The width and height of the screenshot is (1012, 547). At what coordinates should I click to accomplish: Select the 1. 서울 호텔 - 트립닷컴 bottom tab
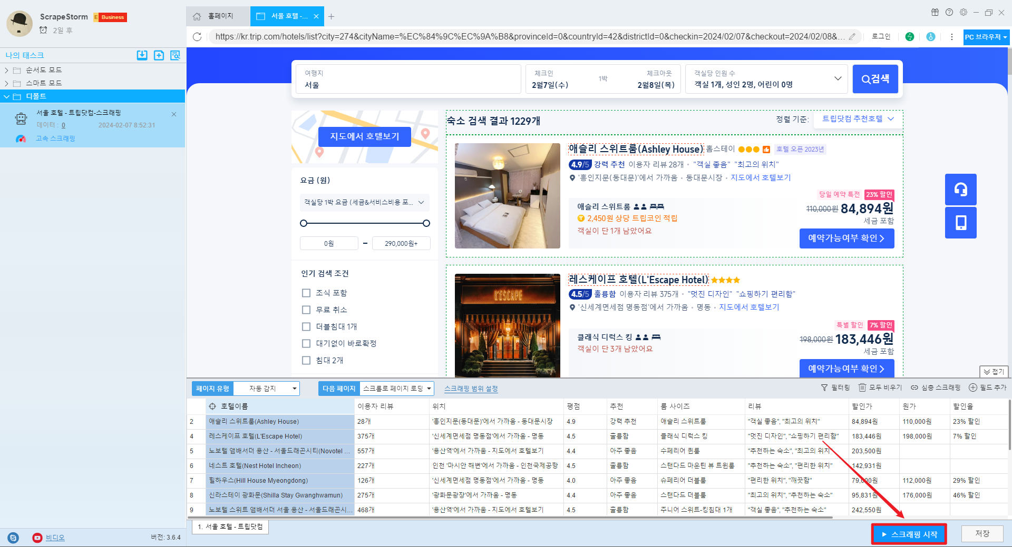[x=230, y=527]
